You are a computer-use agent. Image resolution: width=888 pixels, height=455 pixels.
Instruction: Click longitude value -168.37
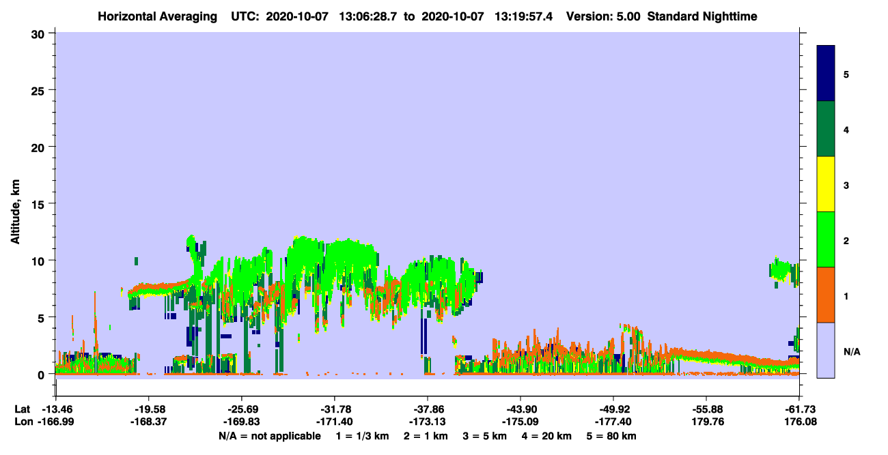(149, 422)
